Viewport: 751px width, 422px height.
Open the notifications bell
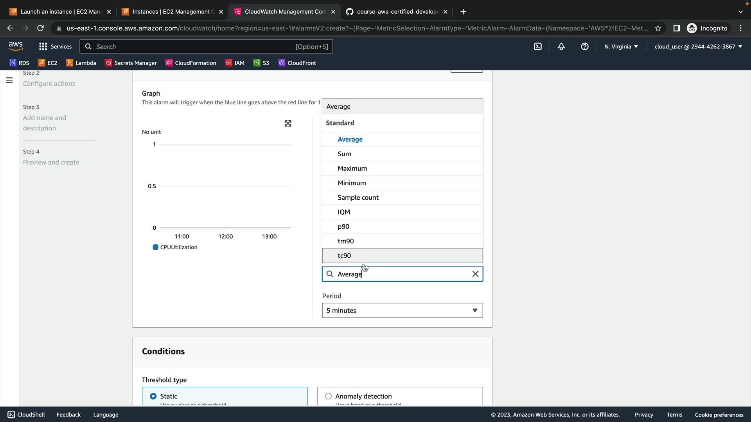[561, 46]
